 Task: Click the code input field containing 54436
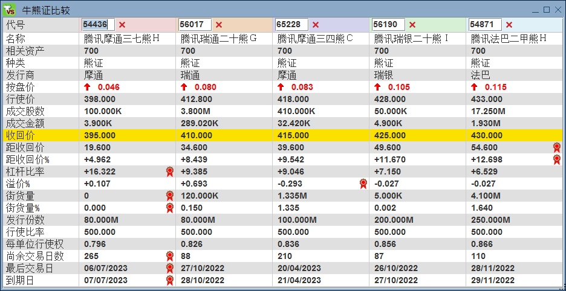pos(98,25)
